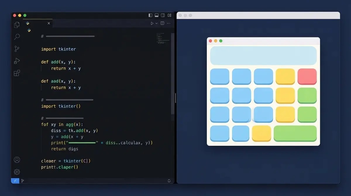The height and width of the screenshot is (196, 351).
Task: Click the line "def aad(x, y):"
Action: tap(58, 81)
